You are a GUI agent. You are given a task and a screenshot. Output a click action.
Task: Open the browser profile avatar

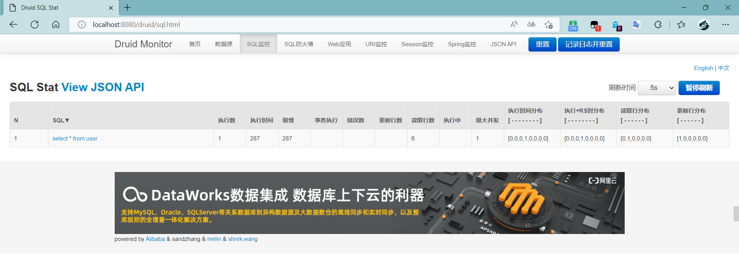[x=704, y=25]
